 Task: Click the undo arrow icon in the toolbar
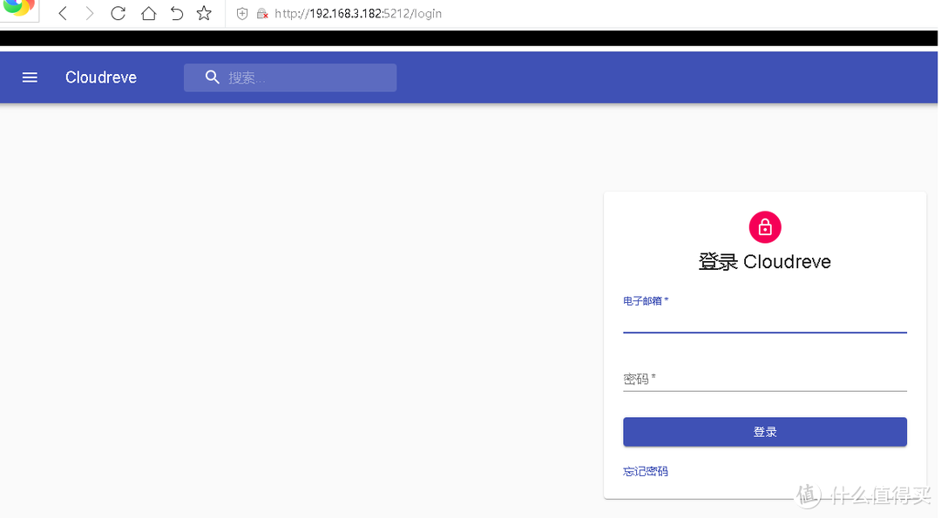coord(176,13)
